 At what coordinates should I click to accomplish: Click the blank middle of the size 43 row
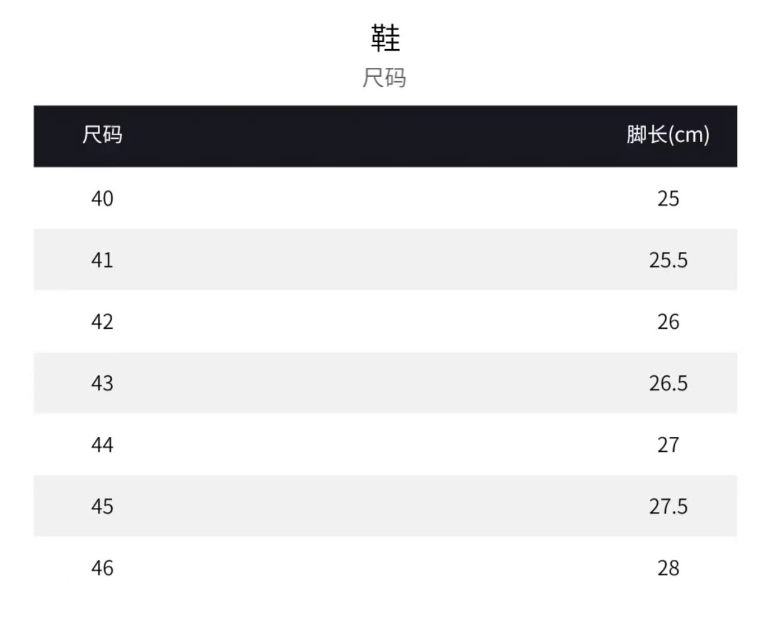(385, 383)
